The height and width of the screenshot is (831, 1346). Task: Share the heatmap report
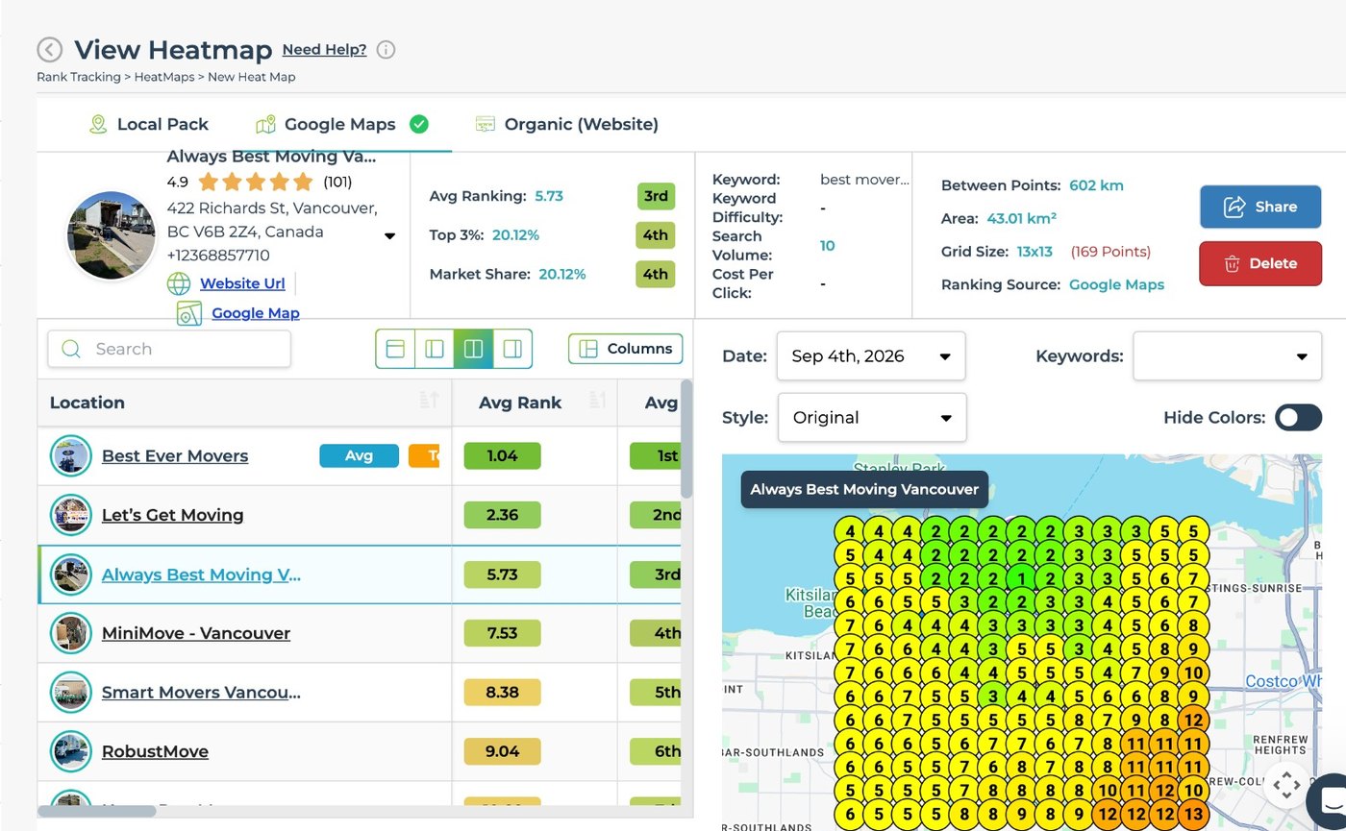tap(1259, 207)
